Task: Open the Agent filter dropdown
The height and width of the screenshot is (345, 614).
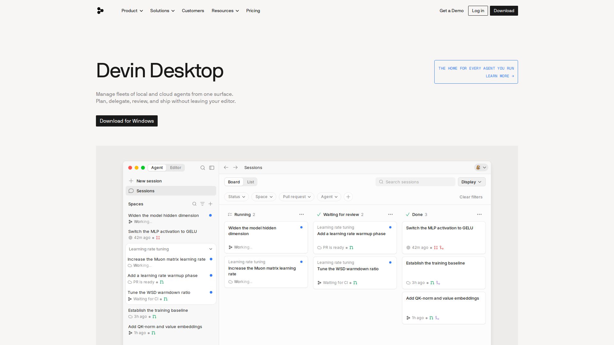Action: pyautogui.click(x=329, y=197)
